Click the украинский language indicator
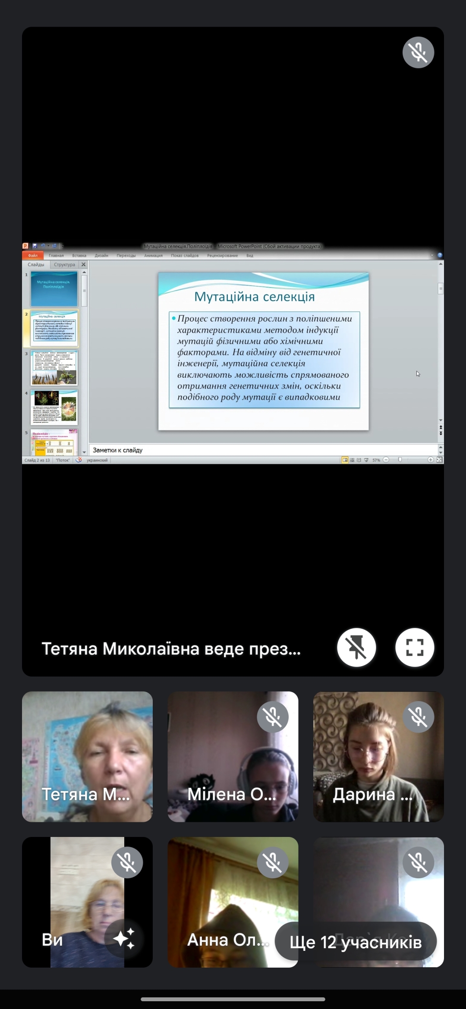 click(x=97, y=460)
